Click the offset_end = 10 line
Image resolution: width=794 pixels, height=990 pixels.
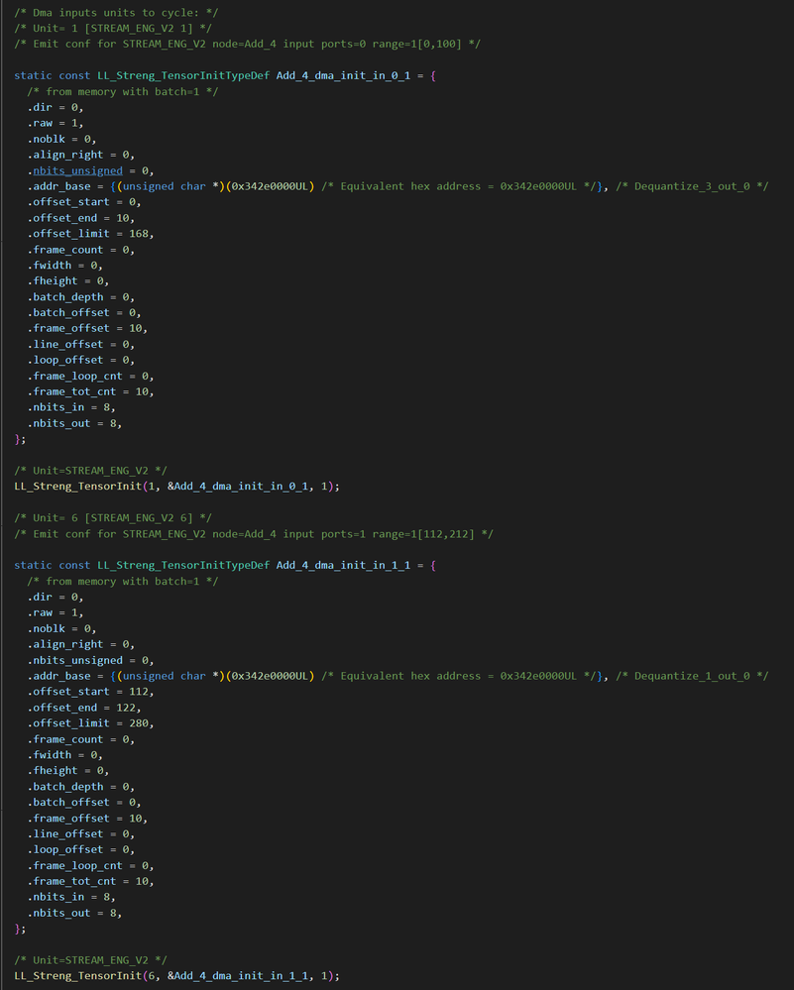coord(81,218)
